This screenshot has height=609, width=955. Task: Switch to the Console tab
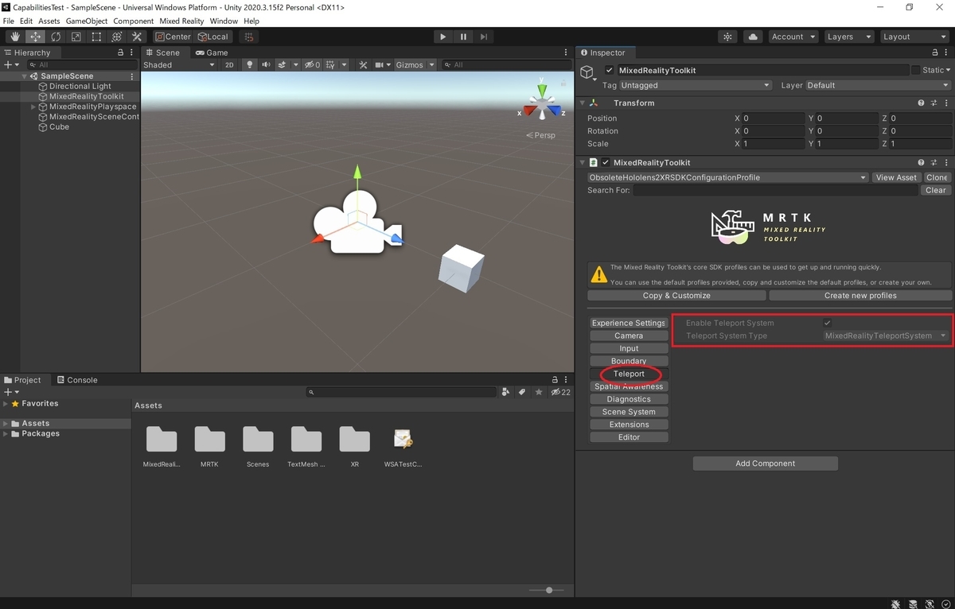76,380
